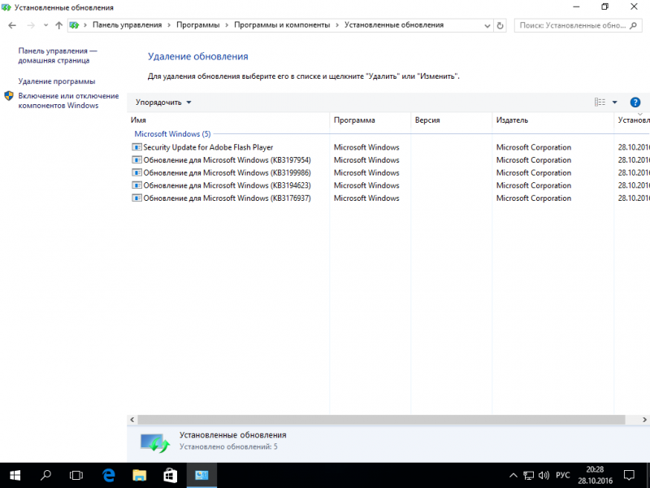650x488 pixels.
Task: Open the Action Center notification icon
Action: tap(629, 475)
